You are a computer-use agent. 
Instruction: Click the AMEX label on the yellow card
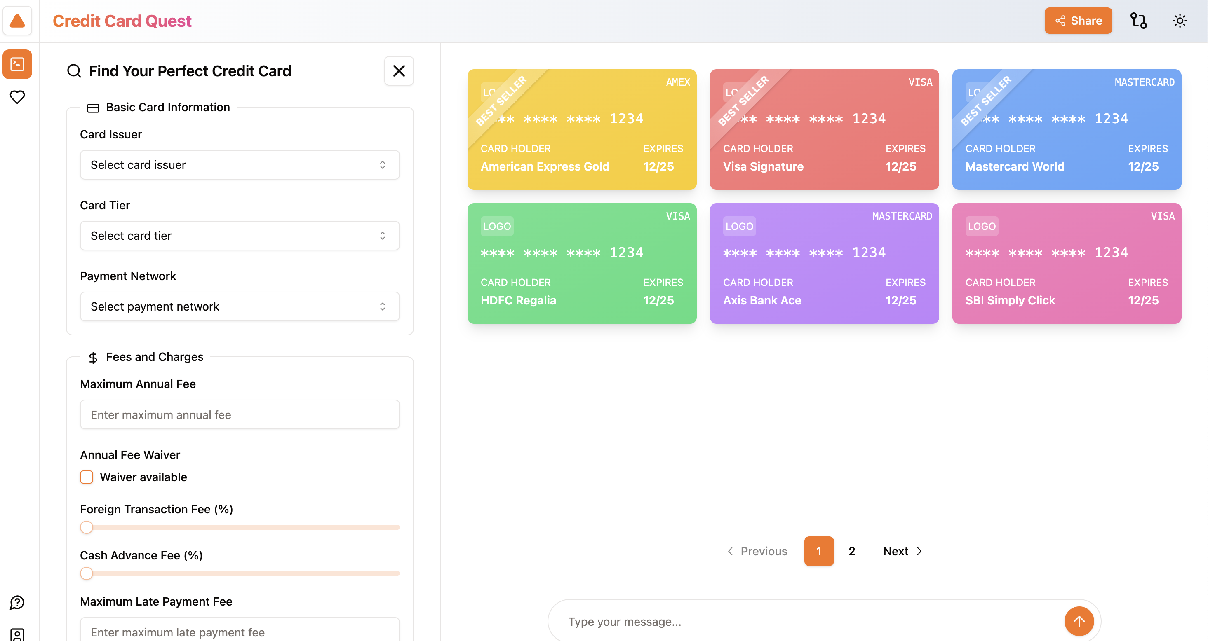pyautogui.click(x=678, y=82)
